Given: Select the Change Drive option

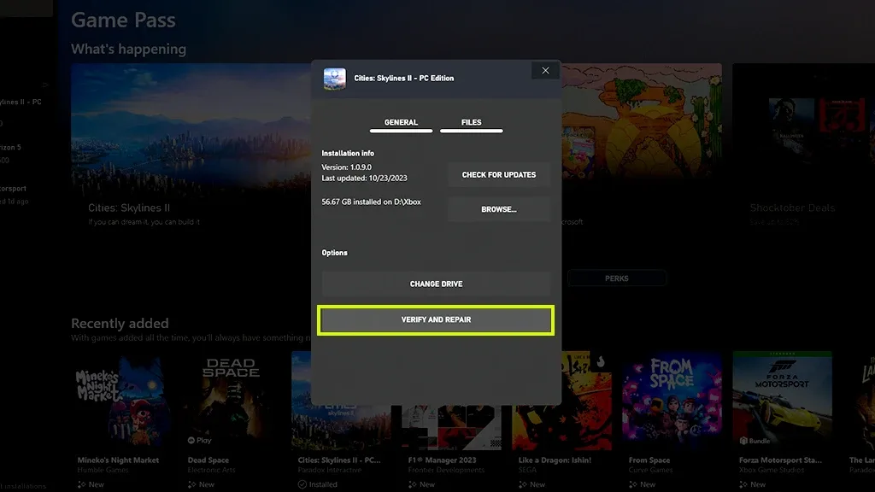Looking at the screenshot, I should 436,284.
